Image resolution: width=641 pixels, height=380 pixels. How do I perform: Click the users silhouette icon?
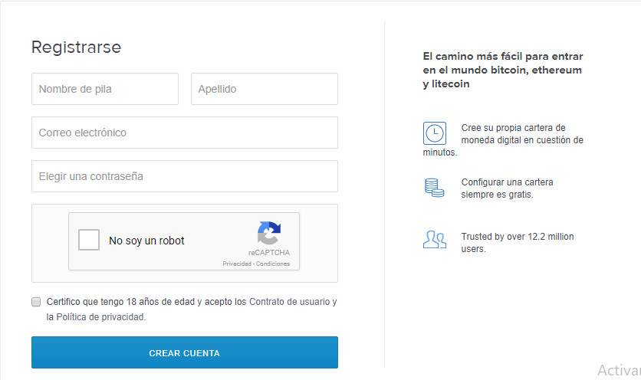(435, 240)
